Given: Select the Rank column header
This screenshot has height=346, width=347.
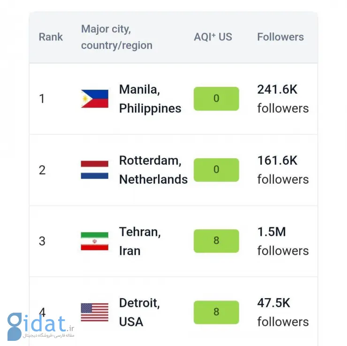Looking at the screenshot, I should coord(51,37).
